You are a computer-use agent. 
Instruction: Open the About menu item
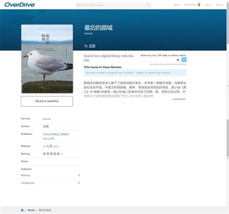point(177,5)
